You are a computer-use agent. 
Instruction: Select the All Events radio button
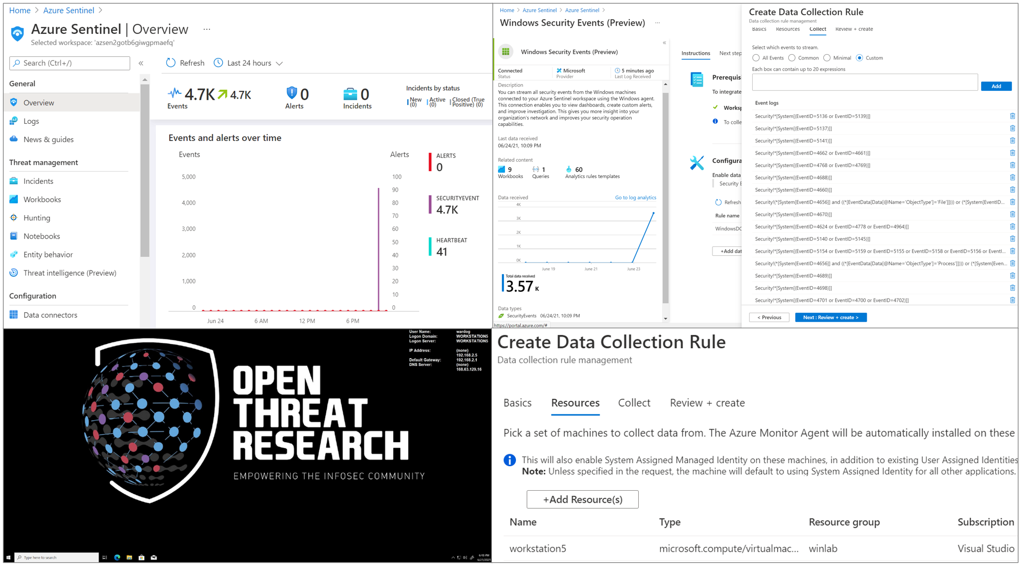pyautogui.click(x=756, y=57)
